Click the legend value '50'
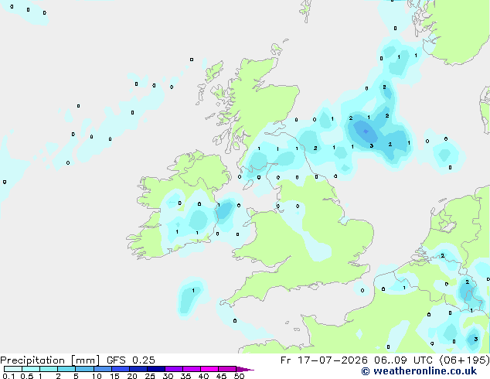490x379 pixels. (239, 376)
